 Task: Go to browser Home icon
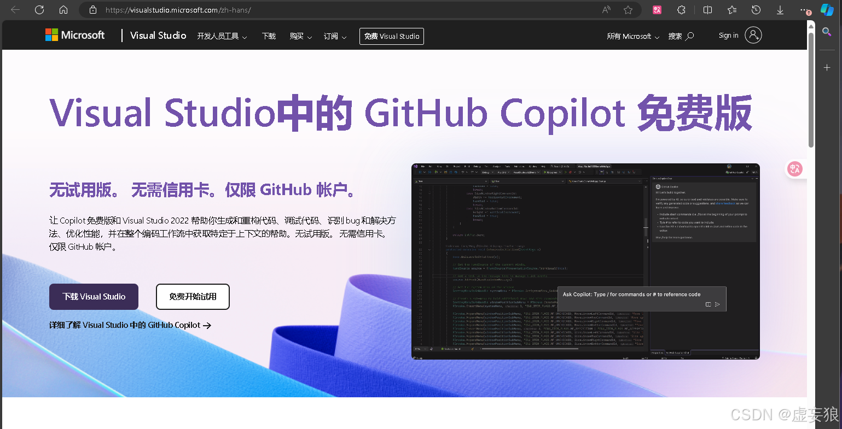point(63,10)
